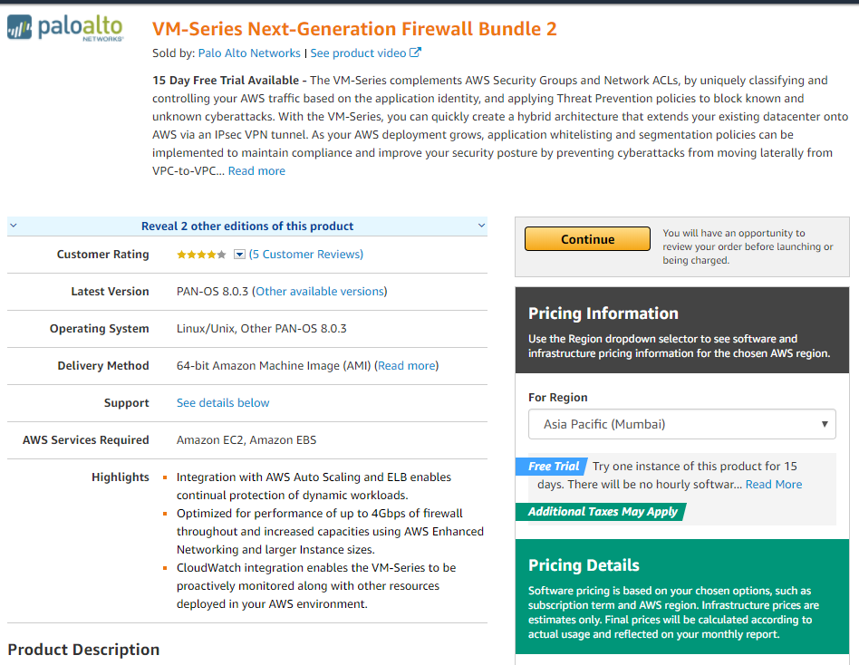Click the external link icon beside product video

pyautogui.click(x=415, y=53)
